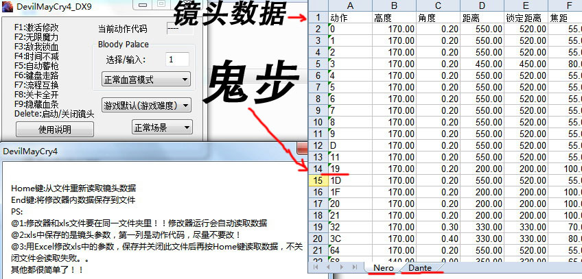The width and height of the screenshot is (582, 279).
Task: Select highlighted row 15 header
Action: [320, 180]
